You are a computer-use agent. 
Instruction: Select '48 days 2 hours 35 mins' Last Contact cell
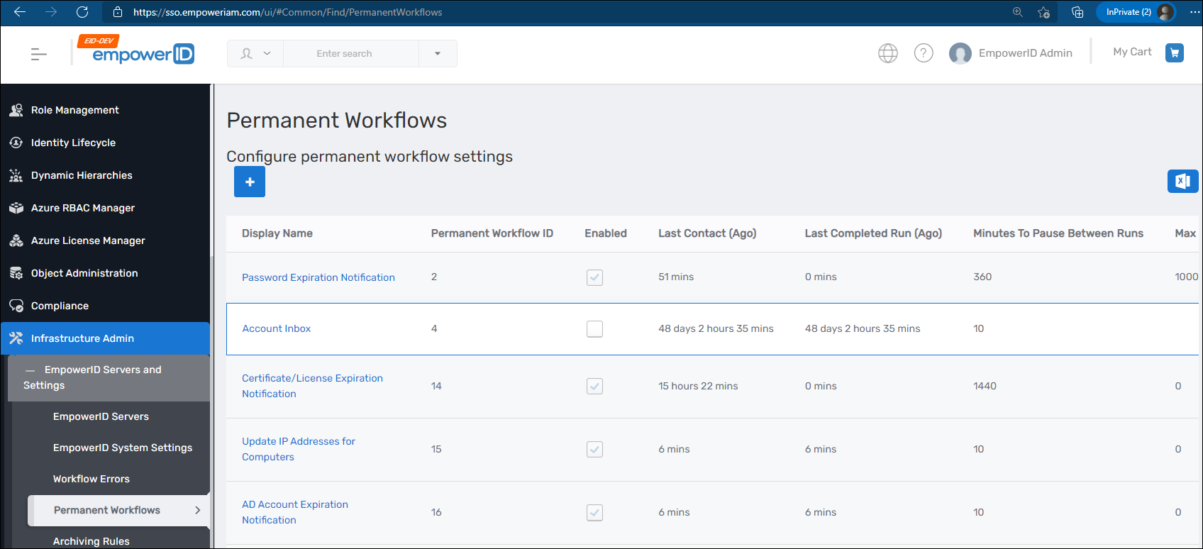pyautogui.click(x=716, y=328)
